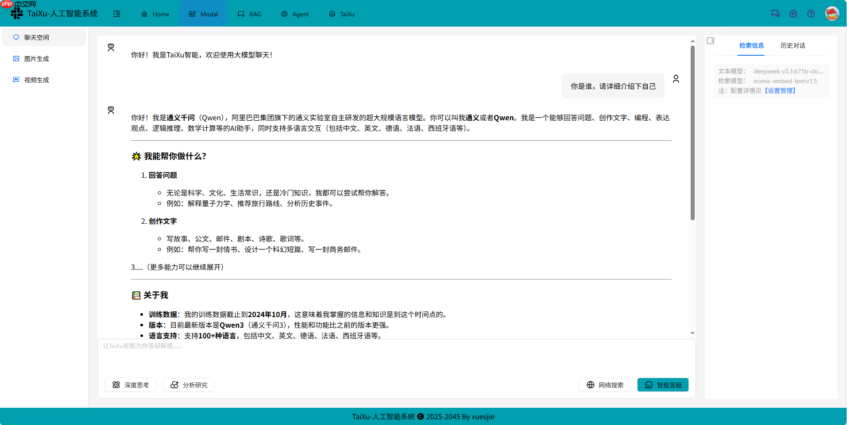Go to the Home menu item
This screenshot has height=425, width=847.
coord(155,14)
